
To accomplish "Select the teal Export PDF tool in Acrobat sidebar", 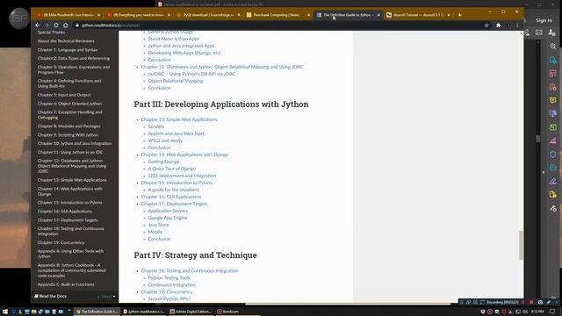I will [x=552, y=60].
